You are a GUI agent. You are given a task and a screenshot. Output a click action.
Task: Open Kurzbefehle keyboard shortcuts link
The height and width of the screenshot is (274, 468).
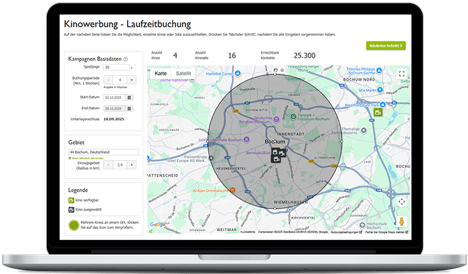tap(247, 232)
